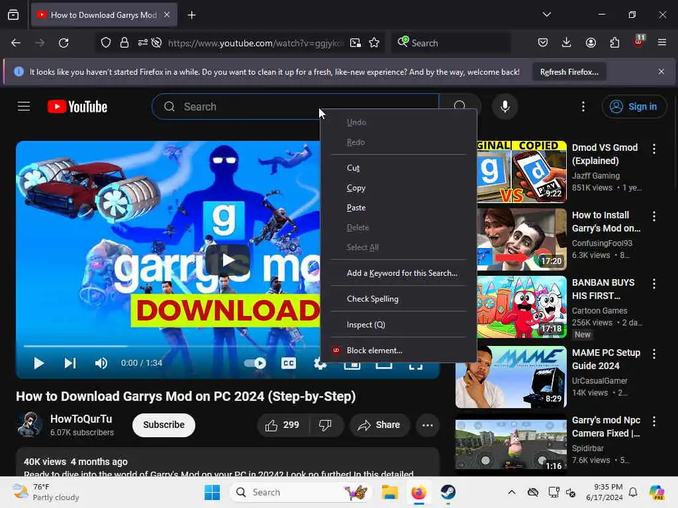Screen dimensions: 678x508
Task: Open Firefox application hamburger menu
Action: pos(662,42)
